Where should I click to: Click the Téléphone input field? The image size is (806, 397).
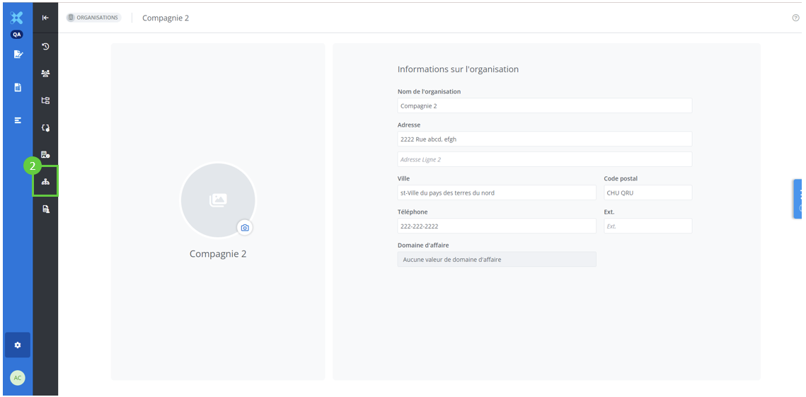[x=497, y=226]
